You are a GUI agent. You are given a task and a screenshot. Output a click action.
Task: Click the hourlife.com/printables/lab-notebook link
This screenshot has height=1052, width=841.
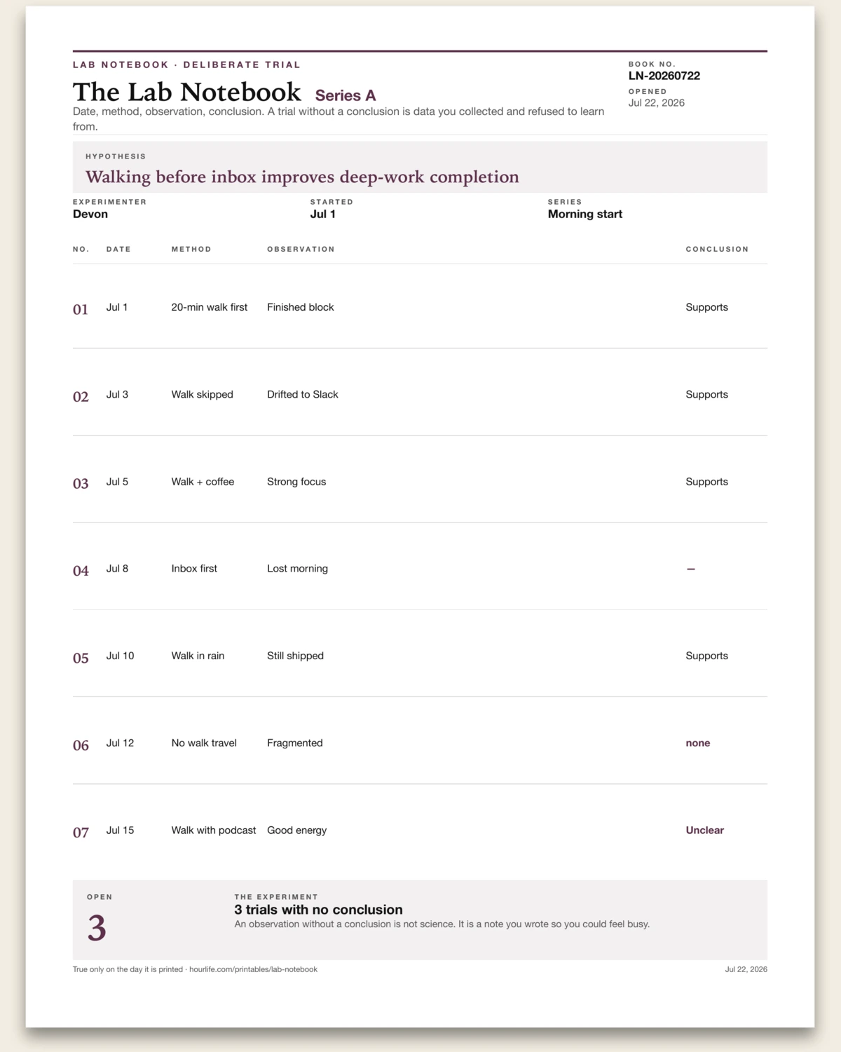coord(253,969)
